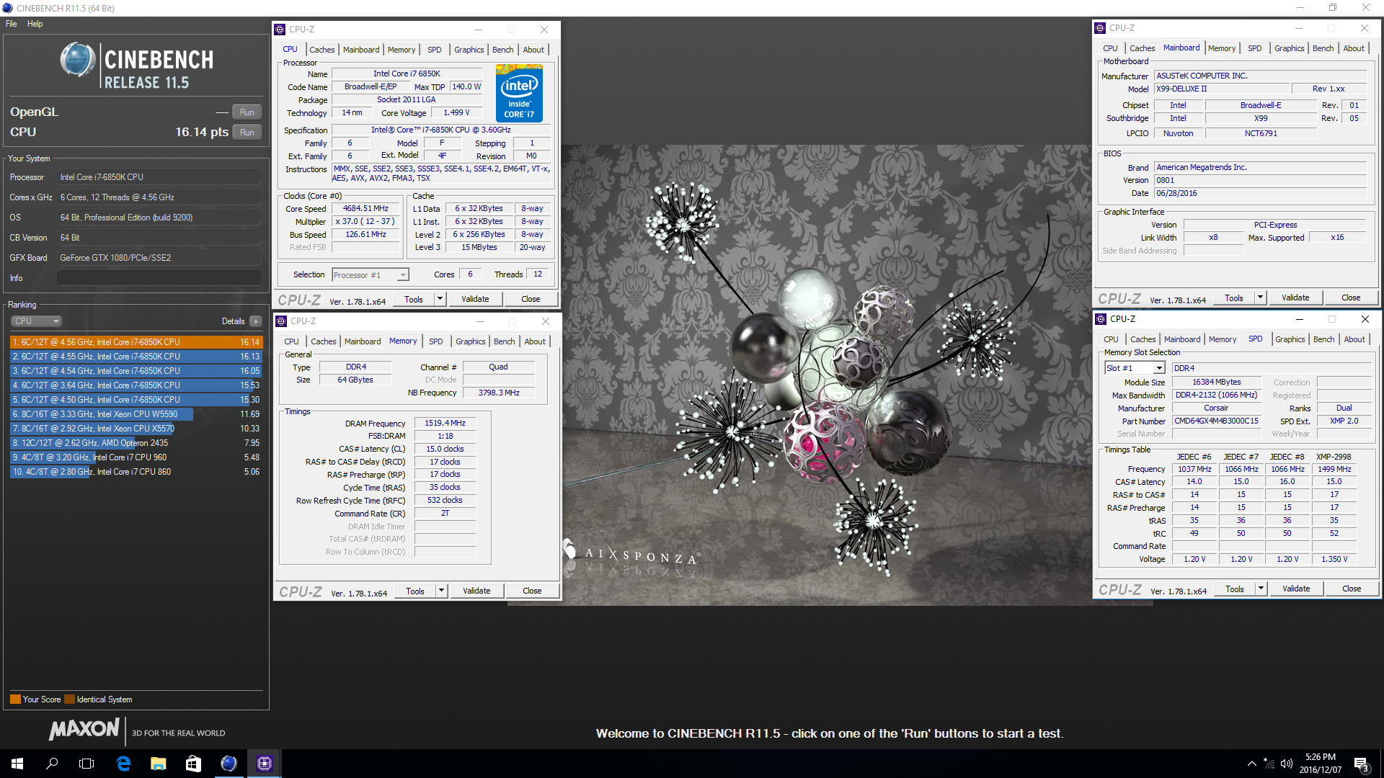Open the Cinebench File menu
The width and height of the screenshot is (1384, 778).
coord(12,24)
